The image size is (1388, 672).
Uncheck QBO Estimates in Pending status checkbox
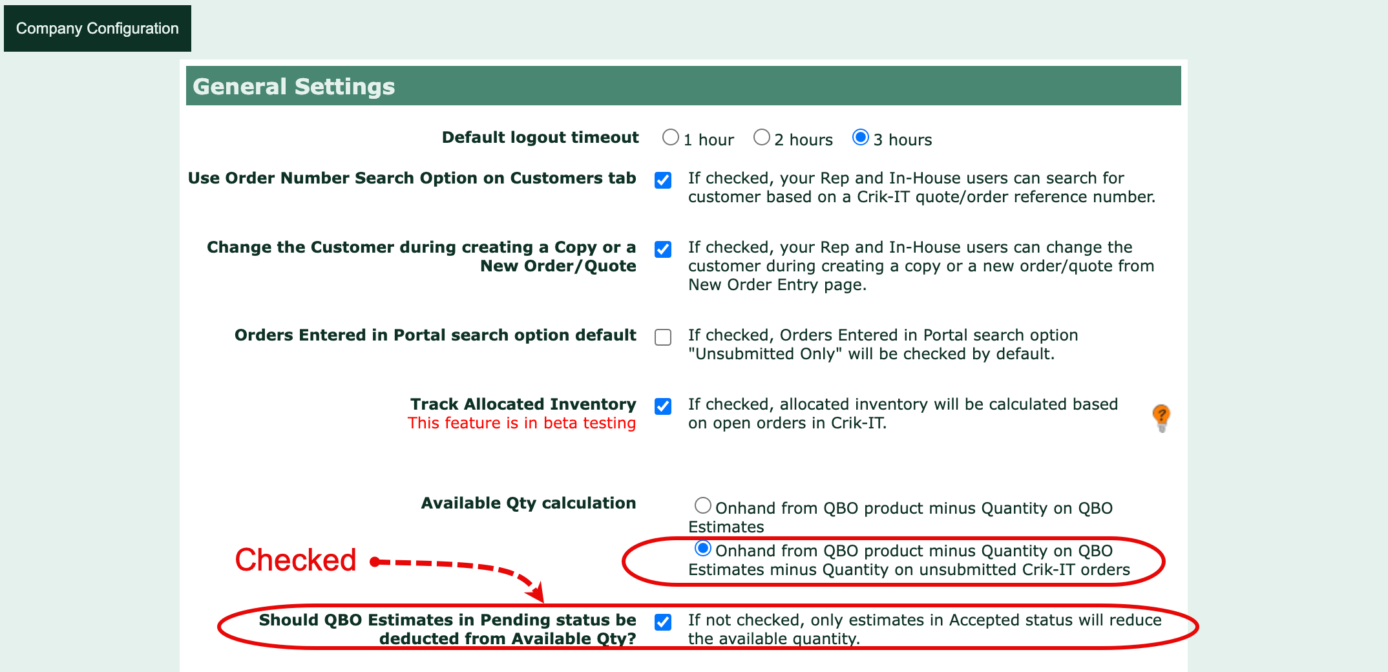tap(663, 622)
